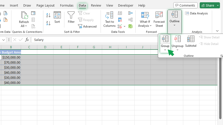223x125 pixels.
Task: Open the Outline dialog launcher
Action: (221, 56)
